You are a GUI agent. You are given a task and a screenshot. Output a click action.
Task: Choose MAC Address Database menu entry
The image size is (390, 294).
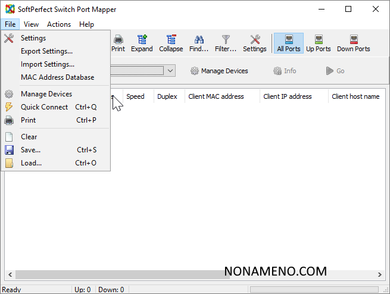(x=57, y=77)
